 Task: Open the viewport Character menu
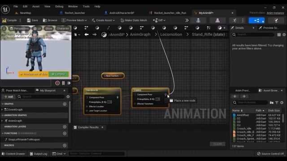[x=63, y=29]
